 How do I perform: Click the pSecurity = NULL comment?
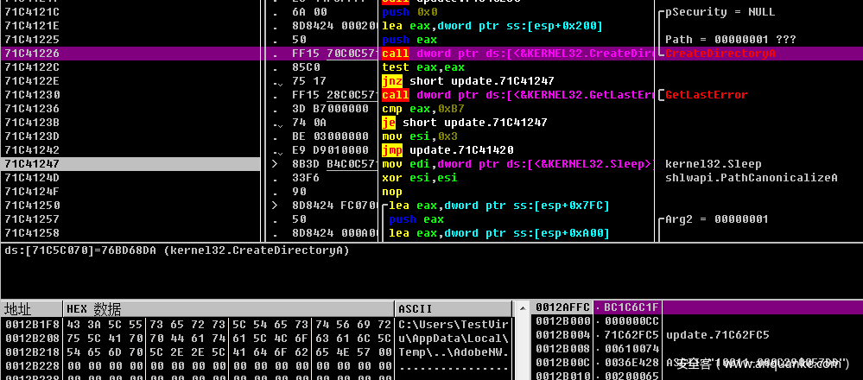[x=719, y=12]
